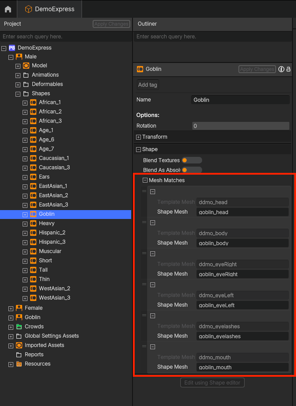Screen dimensions: 296x406
Task: Expand the Crowds tree node
Action: pos(11,327)
